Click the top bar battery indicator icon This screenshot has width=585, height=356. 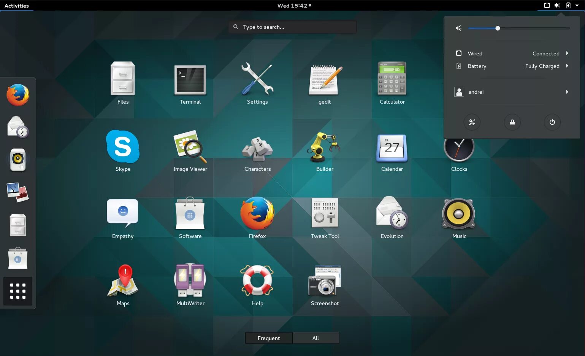pos(568,5)
